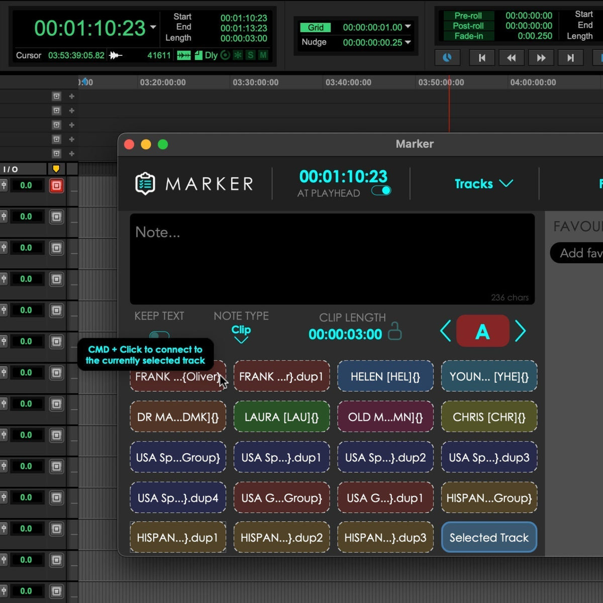Click the blue circular transport icon

447,58
